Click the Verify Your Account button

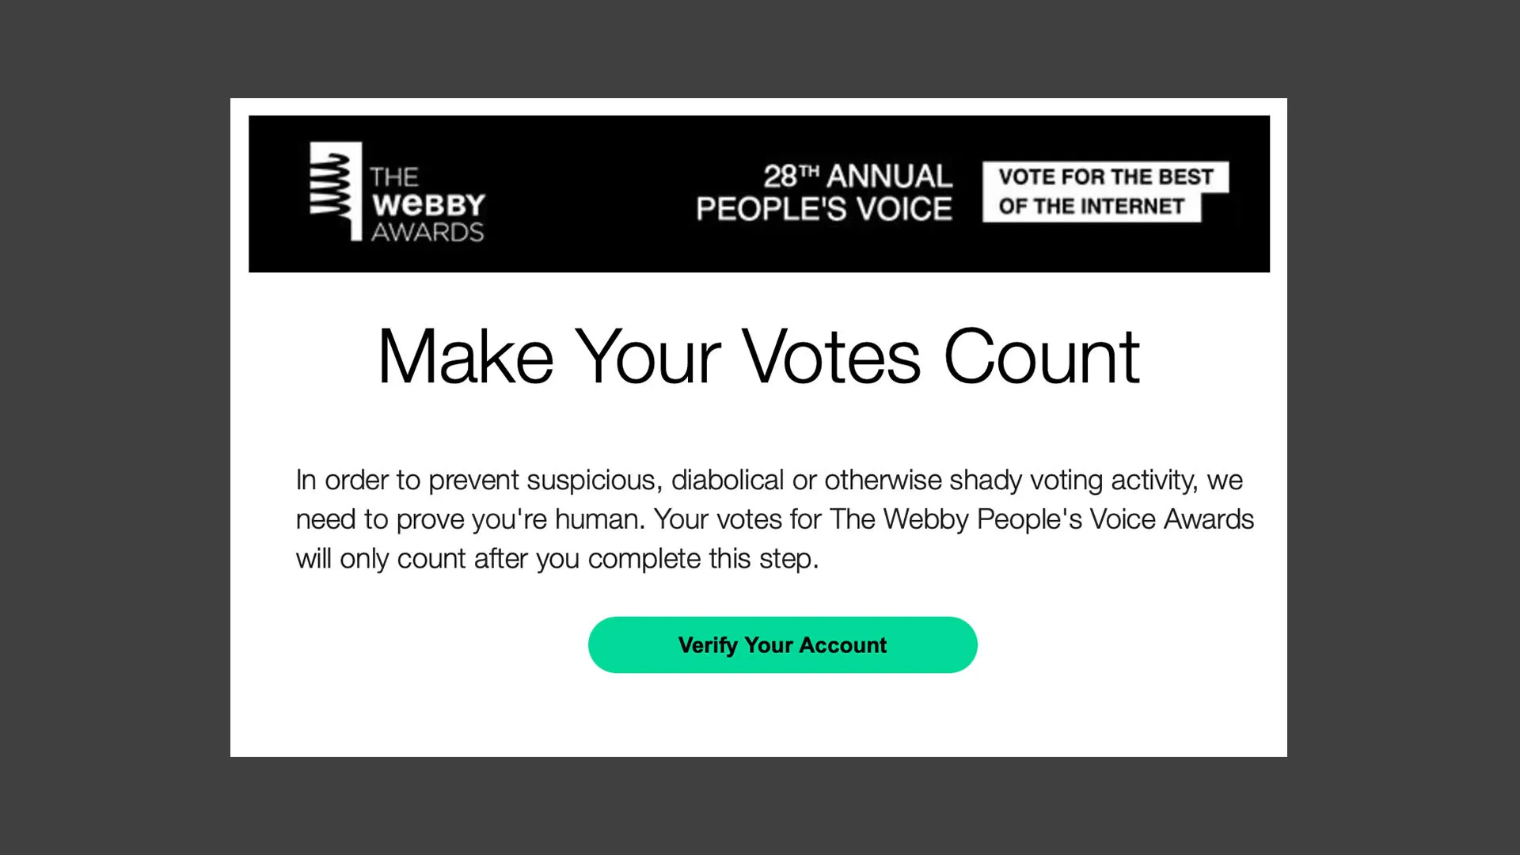click(782, 645)
